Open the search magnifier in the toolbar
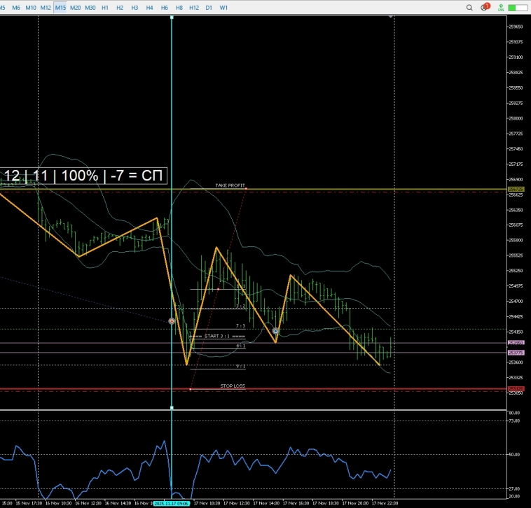531x508 pixels. point(469,7)
